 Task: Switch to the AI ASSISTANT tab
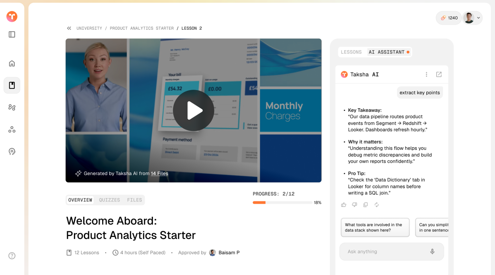tap(389, 52)
